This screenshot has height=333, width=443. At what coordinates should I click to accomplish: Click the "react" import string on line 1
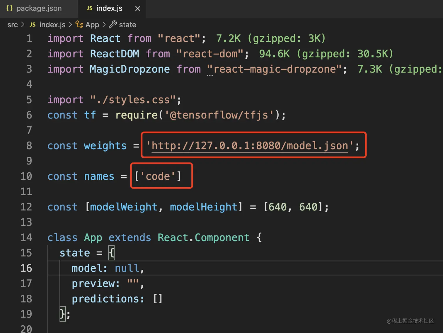coord(179,38)
